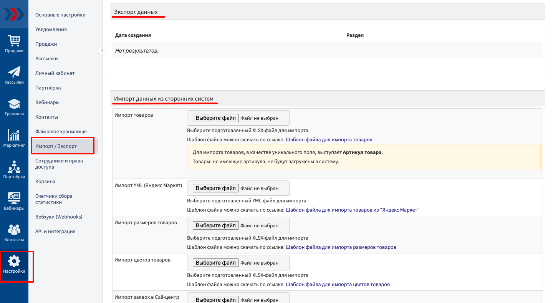The image size is (553, 303).
Task: Choose a file for Импорт заявок в Call-центр
Action: pos(216,300)
